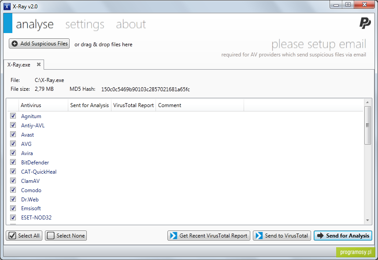378x260 pixels.
Task: Toggle the ESET-NOD32 checkbox
Action: click(13, 218)
